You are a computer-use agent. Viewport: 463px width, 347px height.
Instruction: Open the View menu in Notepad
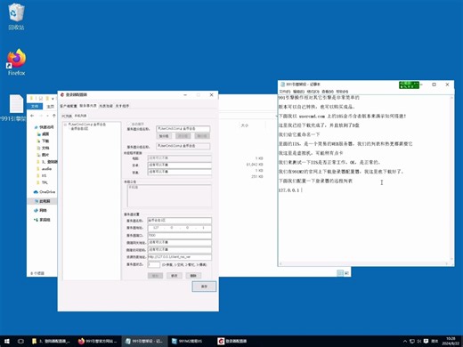click(328, 92)
